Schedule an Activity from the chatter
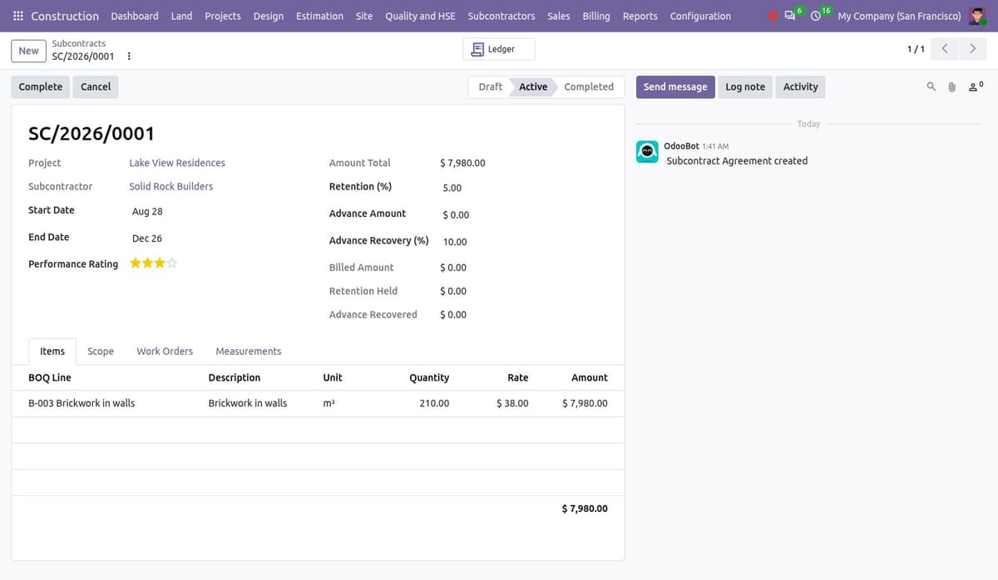Screen dimensions: 998x580 click(801, 86)
